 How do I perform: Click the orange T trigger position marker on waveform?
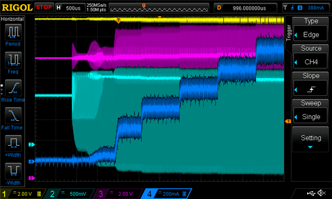[119, 21]
